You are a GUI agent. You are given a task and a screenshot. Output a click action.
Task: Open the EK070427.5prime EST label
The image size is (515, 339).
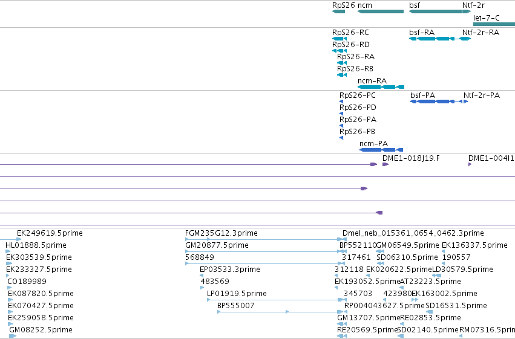click(41, 306)
